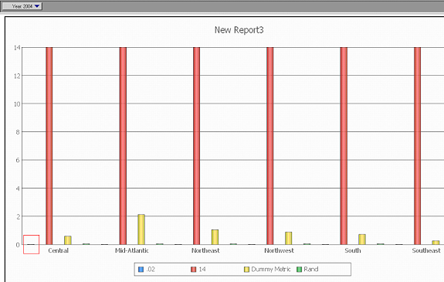Select the yellow Dummy Metric bar for Mid-Atlantic
444x282 pixels.
[x=141, y=229]
